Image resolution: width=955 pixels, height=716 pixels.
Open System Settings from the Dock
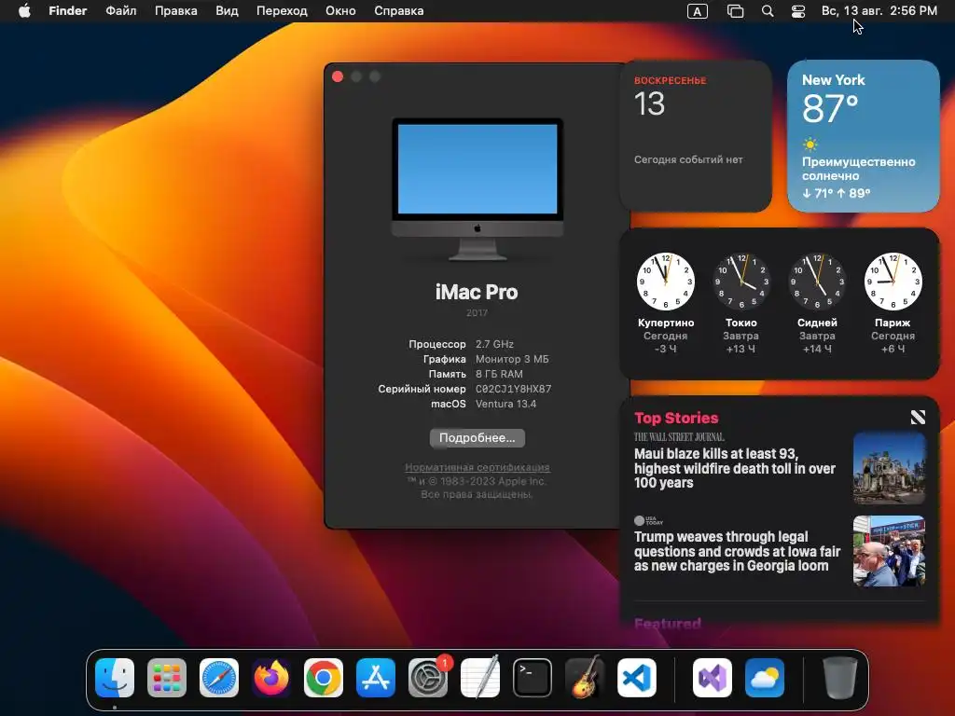click(x=428, y=678)
